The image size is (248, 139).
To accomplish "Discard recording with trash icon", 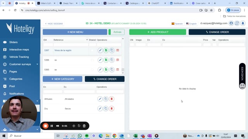I will tap(84, 126).
